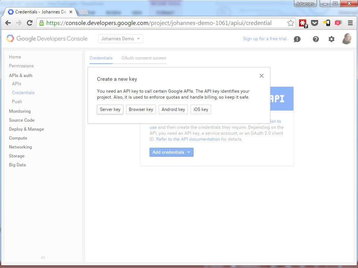358x268 pixels.
Task: Close the Credentials browser tab
Action: pyautogui.click(x=71, y=12)
